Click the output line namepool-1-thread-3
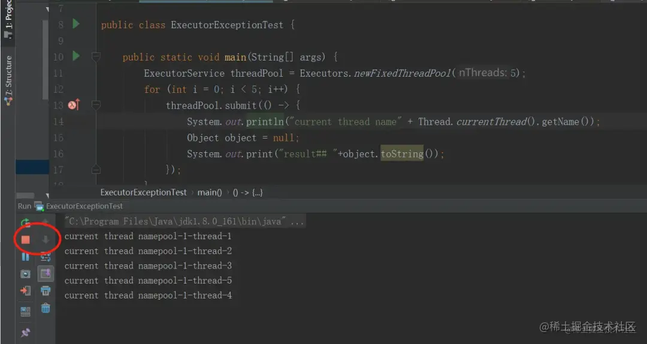 click(x=148, y=266)
